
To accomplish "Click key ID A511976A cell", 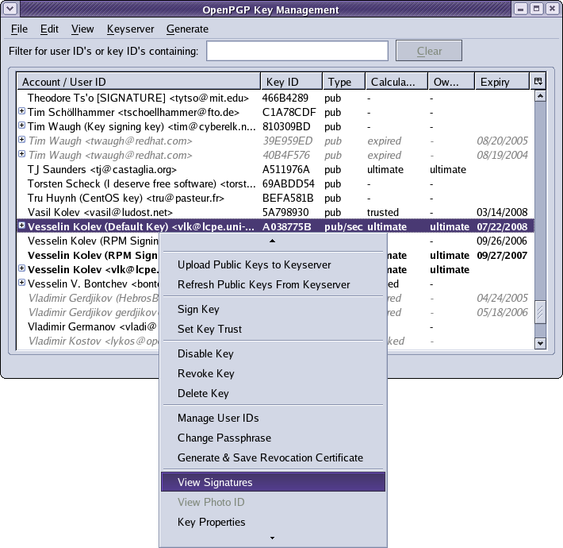I will point(285,169).
